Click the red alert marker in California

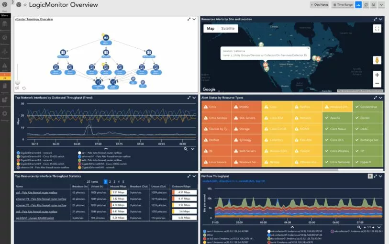point(266,65)
